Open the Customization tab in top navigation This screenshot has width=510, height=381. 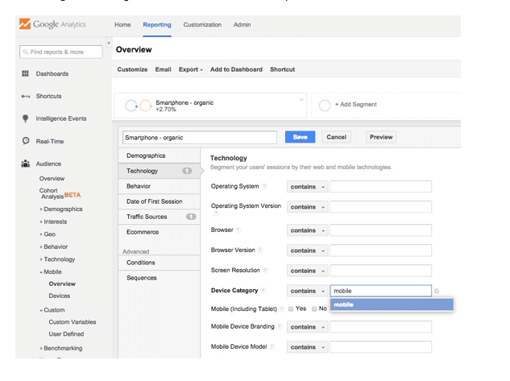pyautogui.click(x=201, y=25)
